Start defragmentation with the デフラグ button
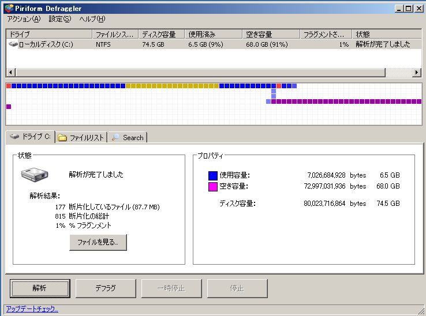The width and height of the screenshot is (426, 316). tap(106, 288)
